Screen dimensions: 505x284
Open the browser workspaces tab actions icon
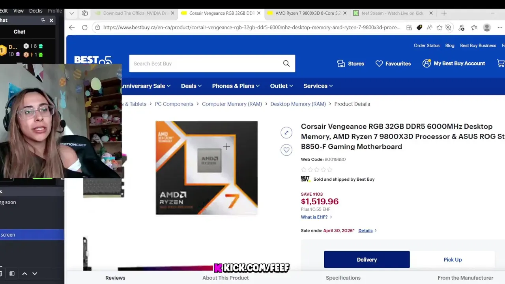coord(84,13)
